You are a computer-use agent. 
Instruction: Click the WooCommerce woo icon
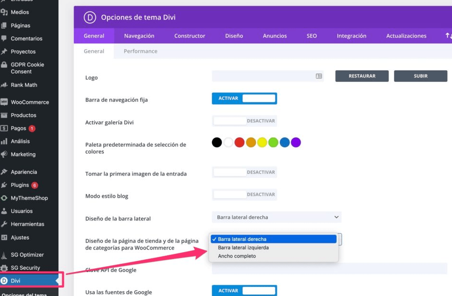[4, 102]
